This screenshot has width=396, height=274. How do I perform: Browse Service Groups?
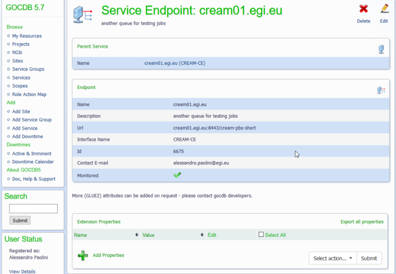click(28, 69)
